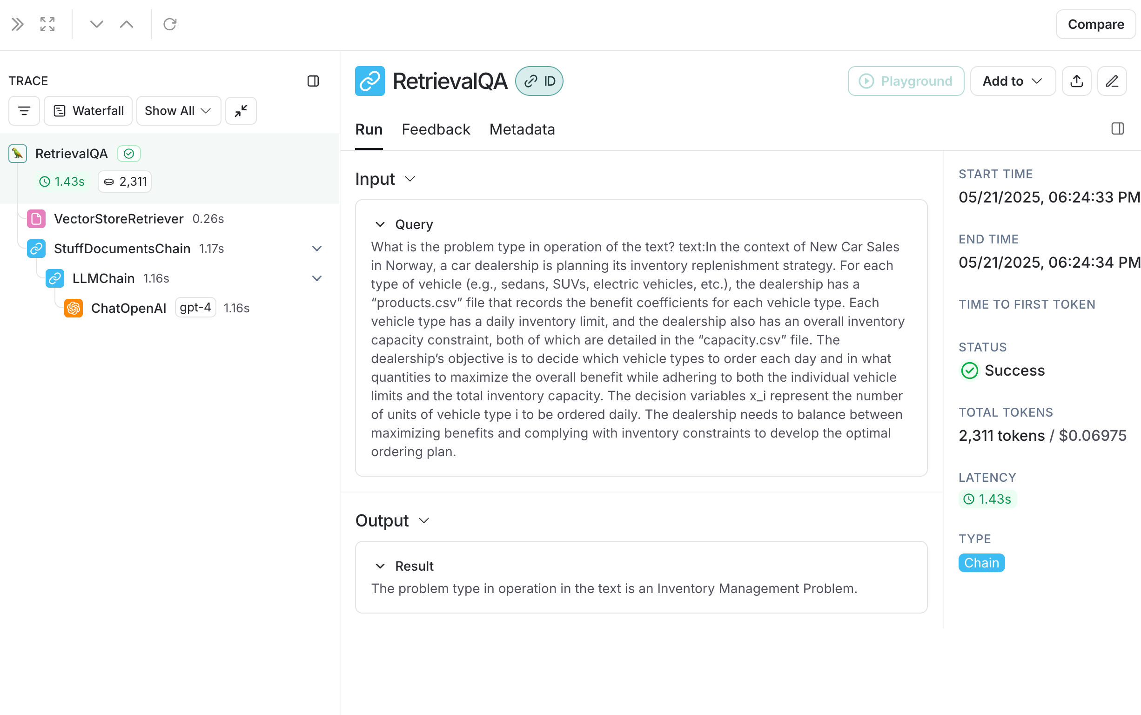Collapse the StuffDocumentsChain node
The height and width of the screenshot is (715, 1141).
coord(317,249)
